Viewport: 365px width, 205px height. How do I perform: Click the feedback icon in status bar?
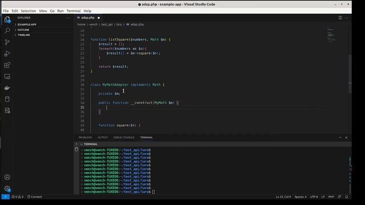click(x=340, y=197)
